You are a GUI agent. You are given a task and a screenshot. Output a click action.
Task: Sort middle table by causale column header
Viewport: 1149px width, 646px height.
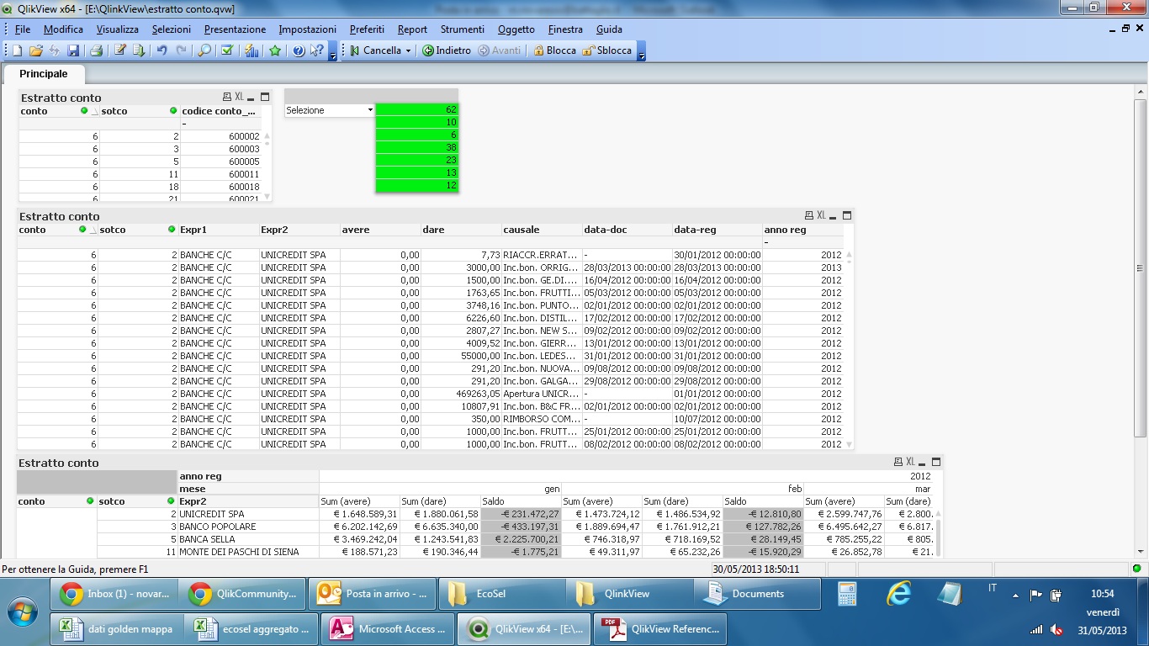point(541,230)
